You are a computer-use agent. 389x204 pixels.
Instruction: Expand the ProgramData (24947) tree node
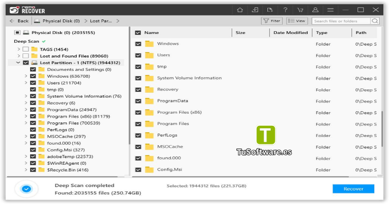tap(26, 110)
